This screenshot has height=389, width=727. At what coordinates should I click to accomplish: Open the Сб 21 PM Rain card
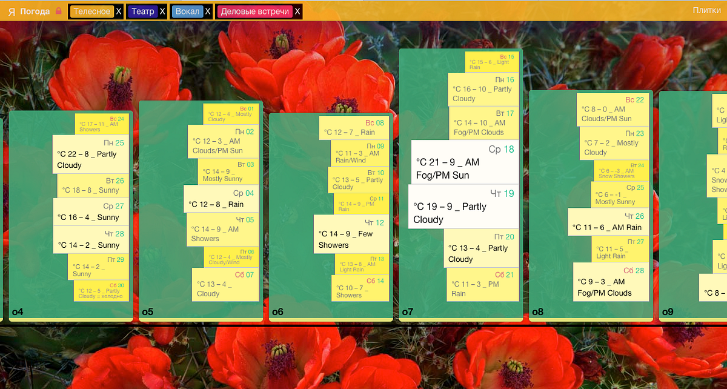coord(483,284)
